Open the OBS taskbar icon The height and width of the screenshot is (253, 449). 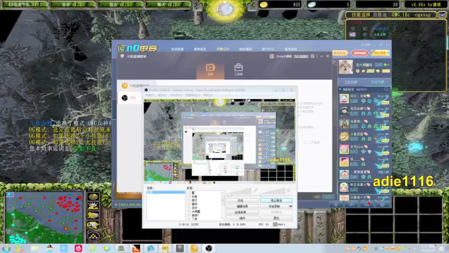209,249
